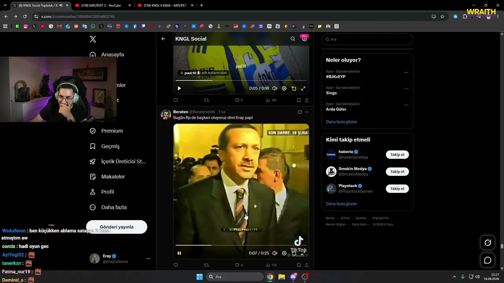Open trending topic Singo
This screenshot has height=283, width=504.
(x=332, y=93)
